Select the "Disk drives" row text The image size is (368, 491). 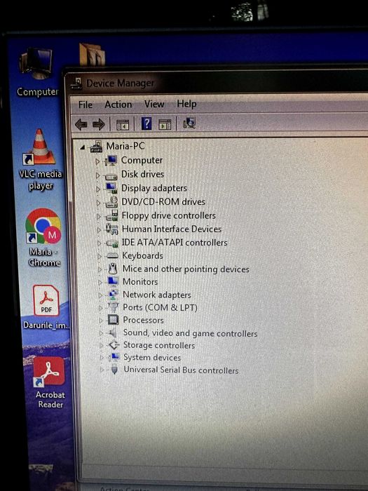coord(143,174)
